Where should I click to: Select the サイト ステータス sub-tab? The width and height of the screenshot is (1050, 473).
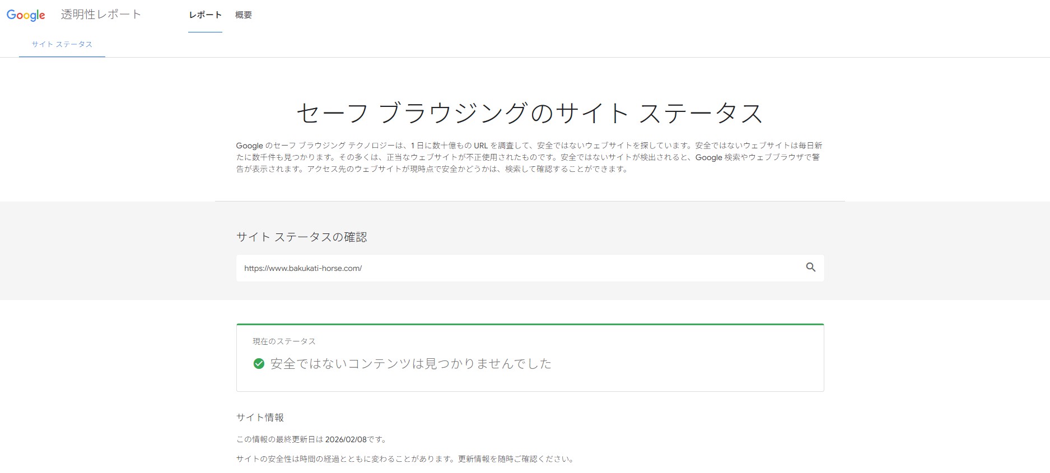62,44
